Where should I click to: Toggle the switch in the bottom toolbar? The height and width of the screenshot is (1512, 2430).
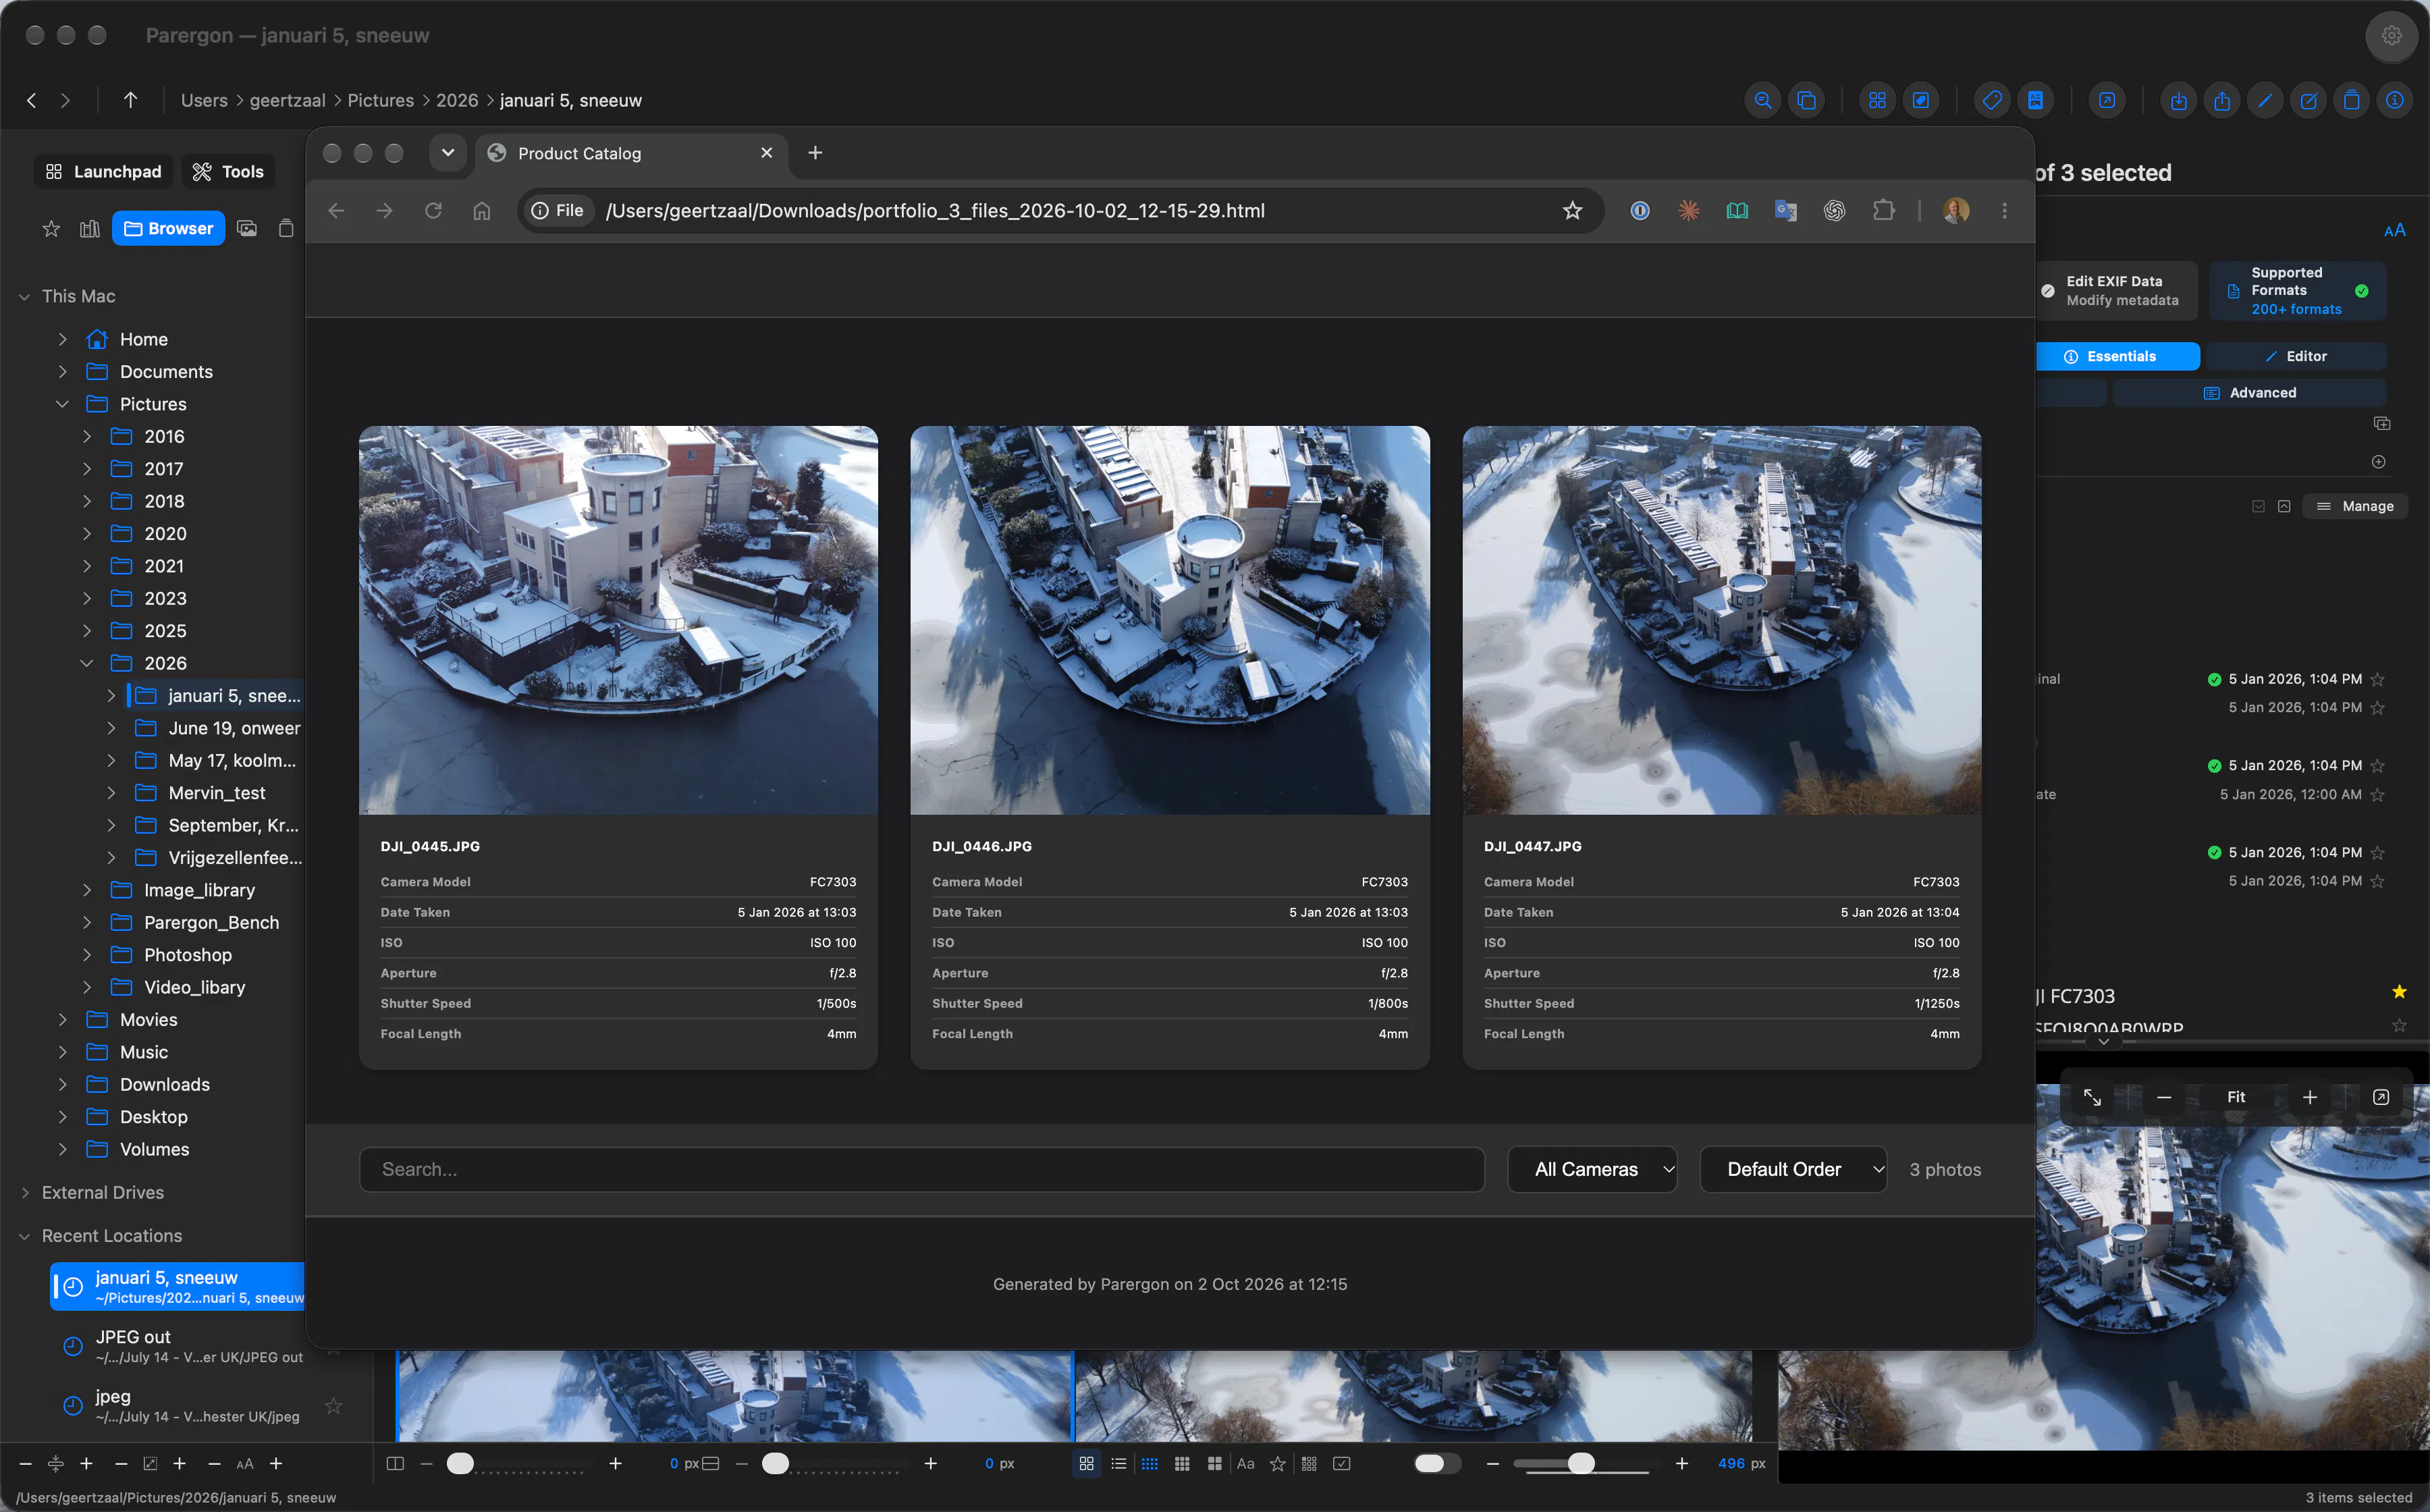click(1436, 1463)
